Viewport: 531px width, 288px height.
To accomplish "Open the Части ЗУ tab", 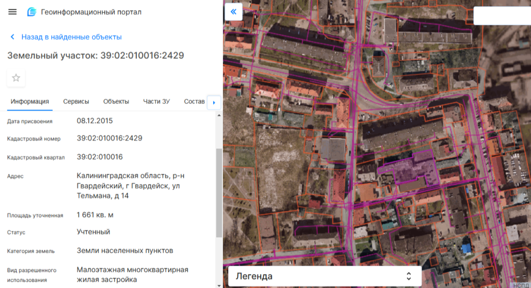I will coord(156,102).
